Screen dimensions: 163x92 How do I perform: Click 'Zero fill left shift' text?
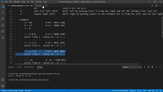[x=46, y=11]
